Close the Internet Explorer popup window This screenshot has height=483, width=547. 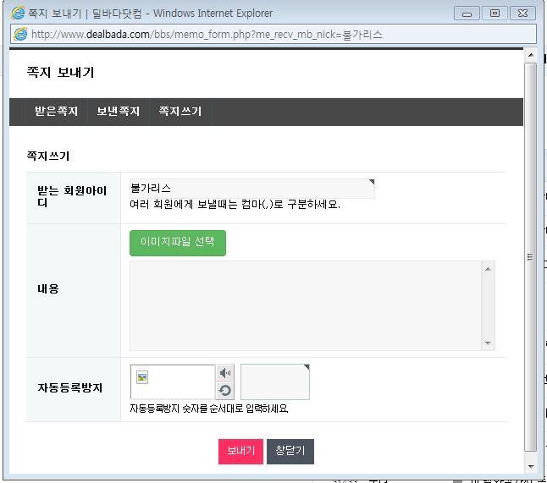point(522,14)
